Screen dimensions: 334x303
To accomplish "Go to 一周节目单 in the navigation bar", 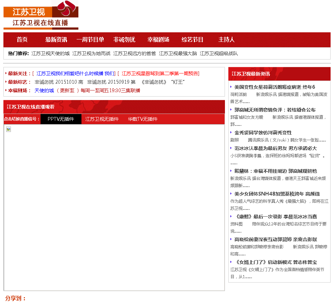I will [x=90, y=39].
